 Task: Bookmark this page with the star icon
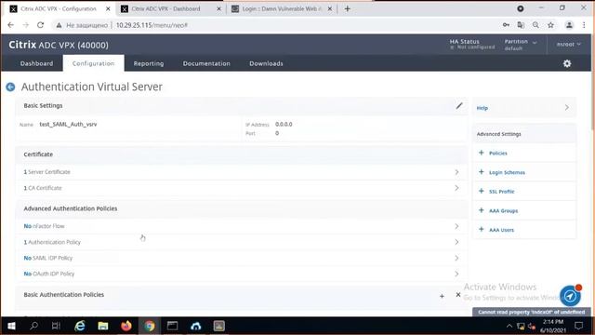(550, 25)
